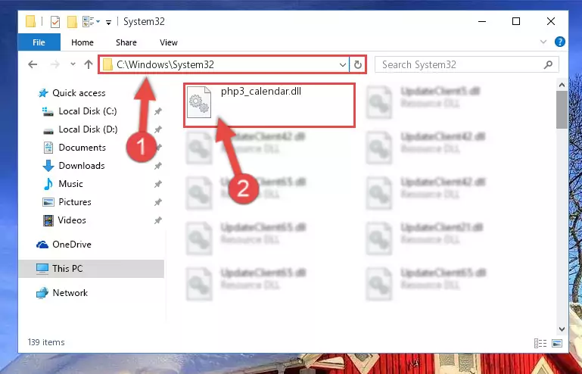Viewport: 582px width, 374px height.
Task: Maximize the System32 window
Action: click(x=516, y=21)
